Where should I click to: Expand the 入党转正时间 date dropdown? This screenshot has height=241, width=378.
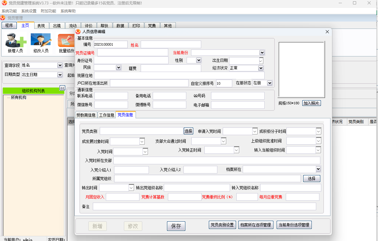pos(236,150)
